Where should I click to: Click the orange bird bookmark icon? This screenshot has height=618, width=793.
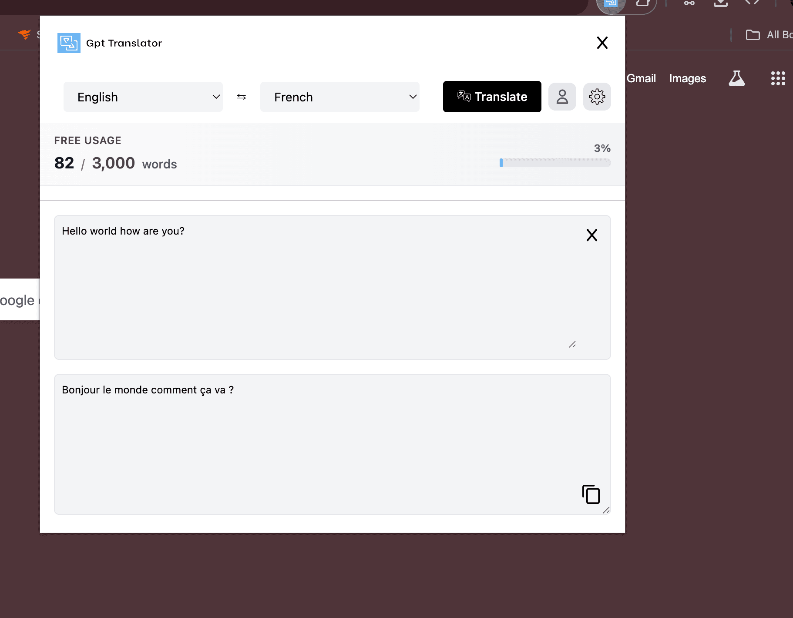pos(24,34)
